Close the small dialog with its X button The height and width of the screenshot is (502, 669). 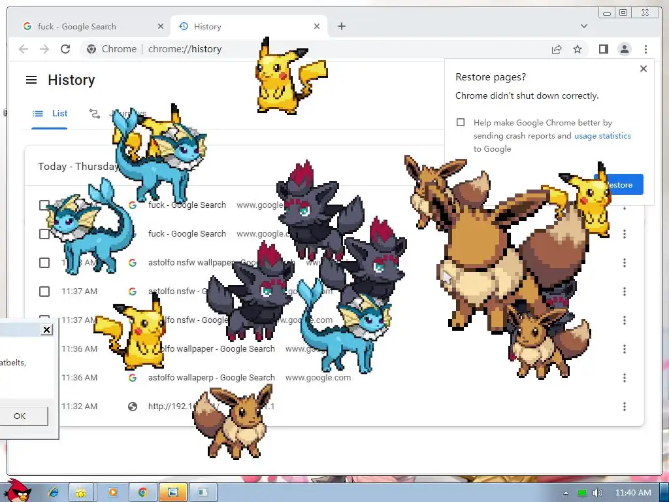pos(46,329)
